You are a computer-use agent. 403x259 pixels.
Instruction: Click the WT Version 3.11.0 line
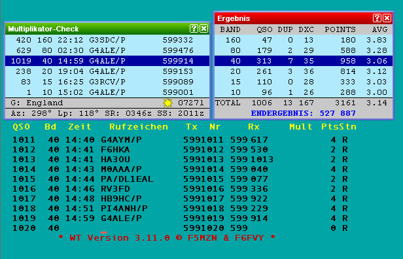pos(167,238)
